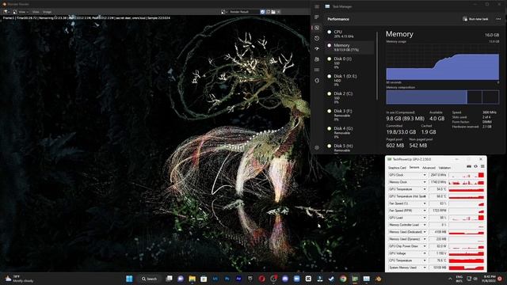This screenshot has height=285, width=507.
Task: Open Task View icon on taskbar
Action: tap(169, 279)
